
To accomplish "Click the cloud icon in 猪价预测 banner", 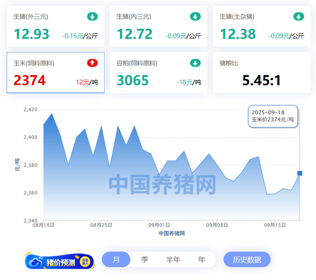I will click(36, 262).
